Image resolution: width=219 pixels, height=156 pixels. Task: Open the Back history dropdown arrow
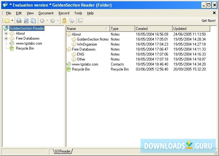point(47,21)
